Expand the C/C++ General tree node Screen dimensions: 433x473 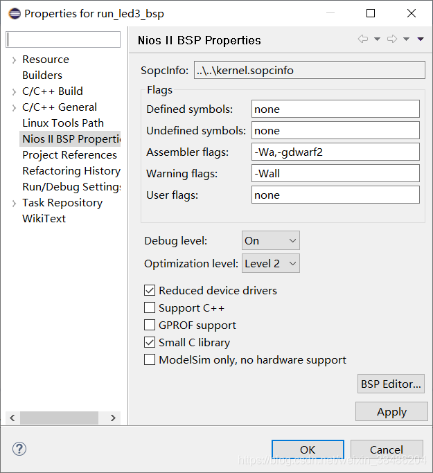click(14, 108)
